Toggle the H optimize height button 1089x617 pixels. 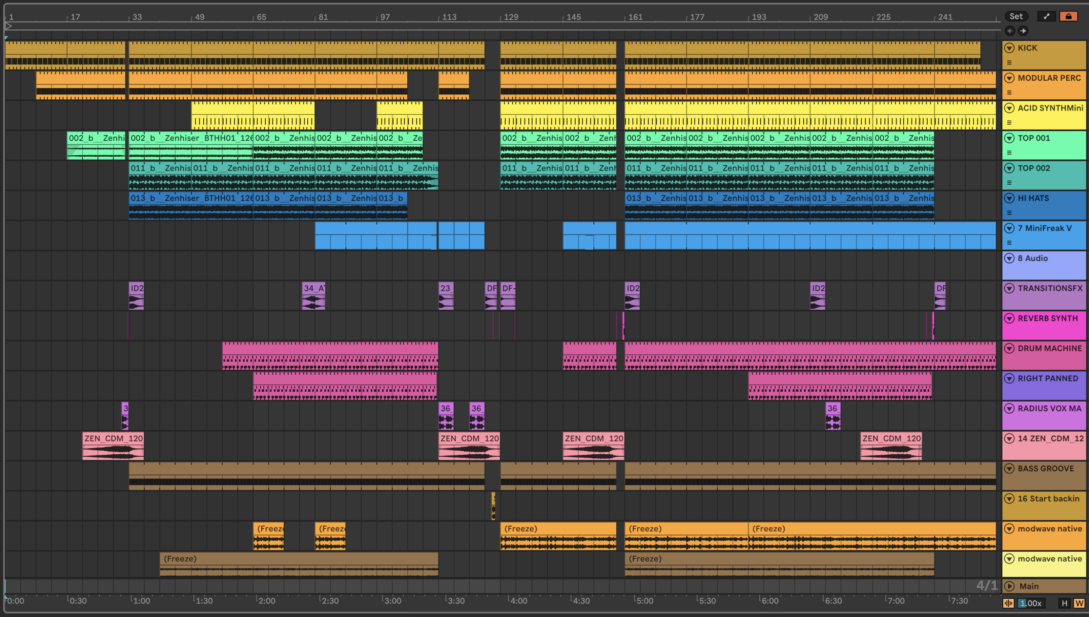pyautogui.click(x=1064, y=603)
